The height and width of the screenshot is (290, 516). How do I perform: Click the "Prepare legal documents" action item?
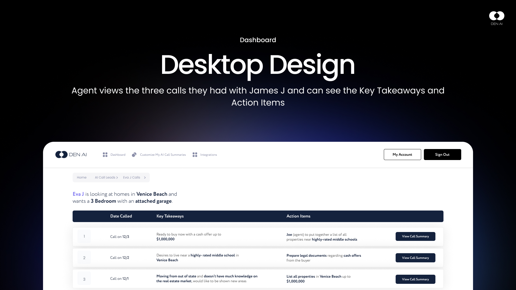pyautogui.click(x=324, y=258)
